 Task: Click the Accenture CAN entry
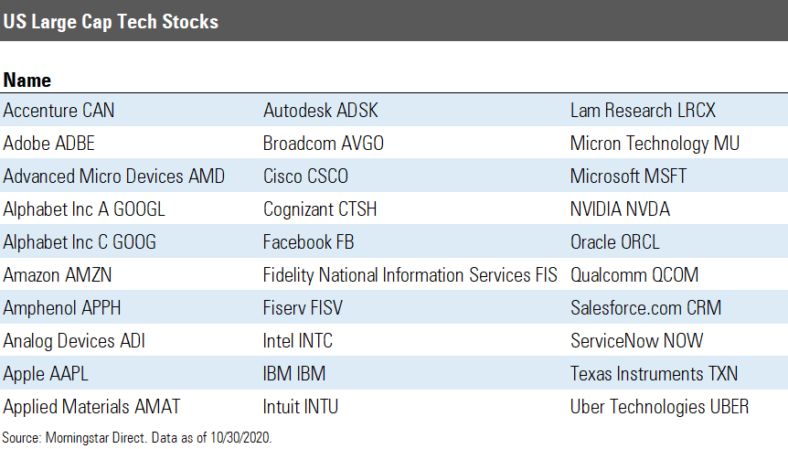coord(59,111)
